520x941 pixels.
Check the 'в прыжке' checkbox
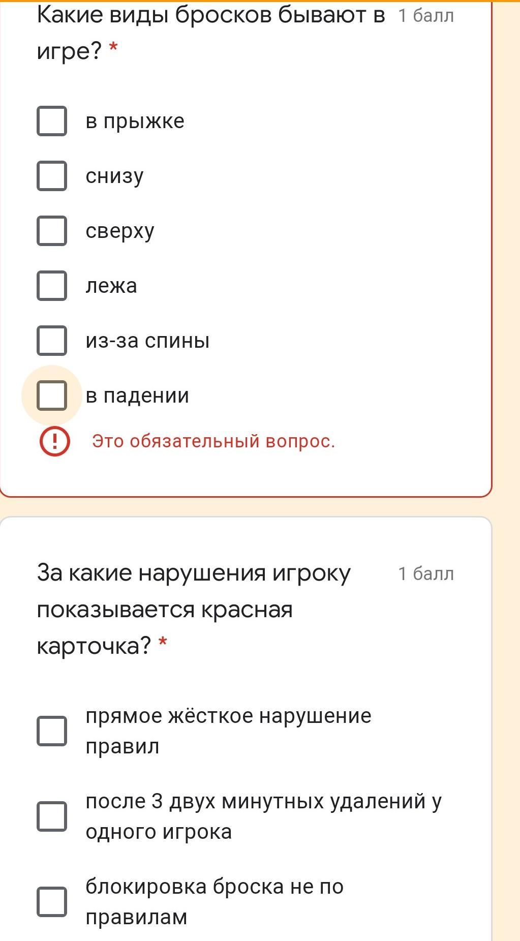(52, 121)
